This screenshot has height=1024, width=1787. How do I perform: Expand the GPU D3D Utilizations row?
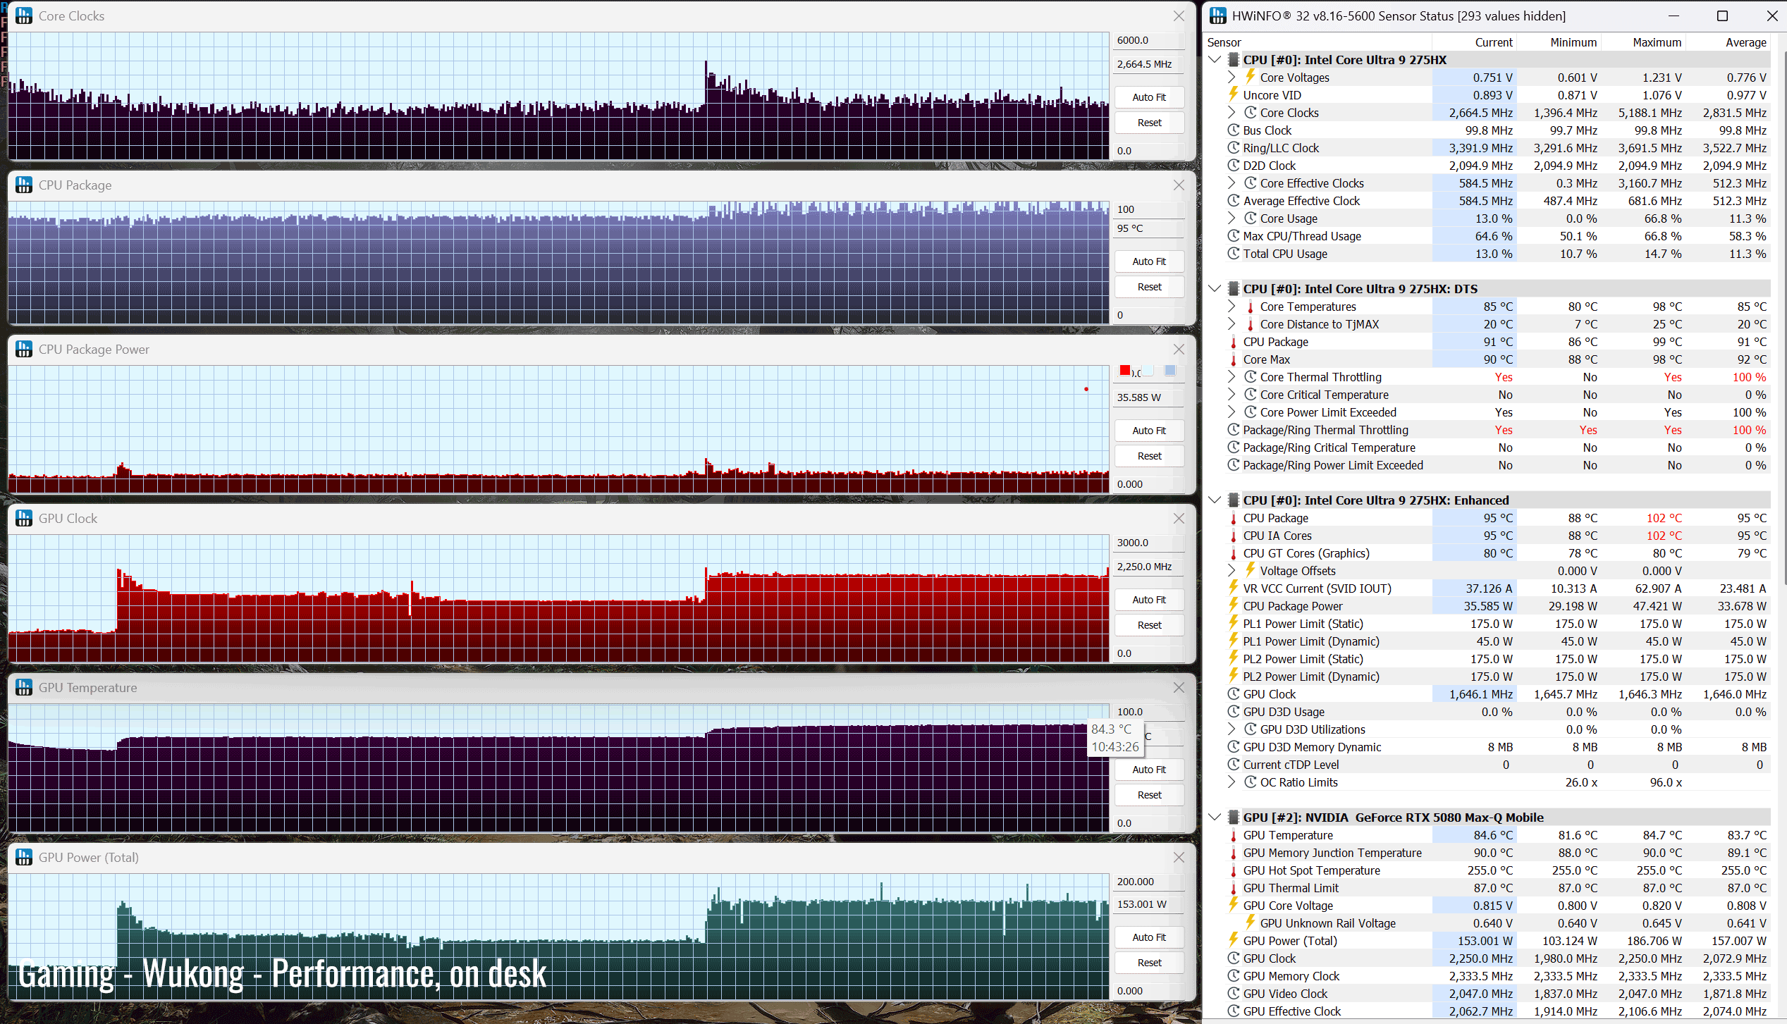[1232, 729]
